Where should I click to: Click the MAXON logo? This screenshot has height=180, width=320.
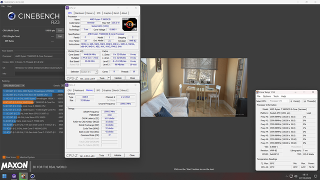coord(14,165)
